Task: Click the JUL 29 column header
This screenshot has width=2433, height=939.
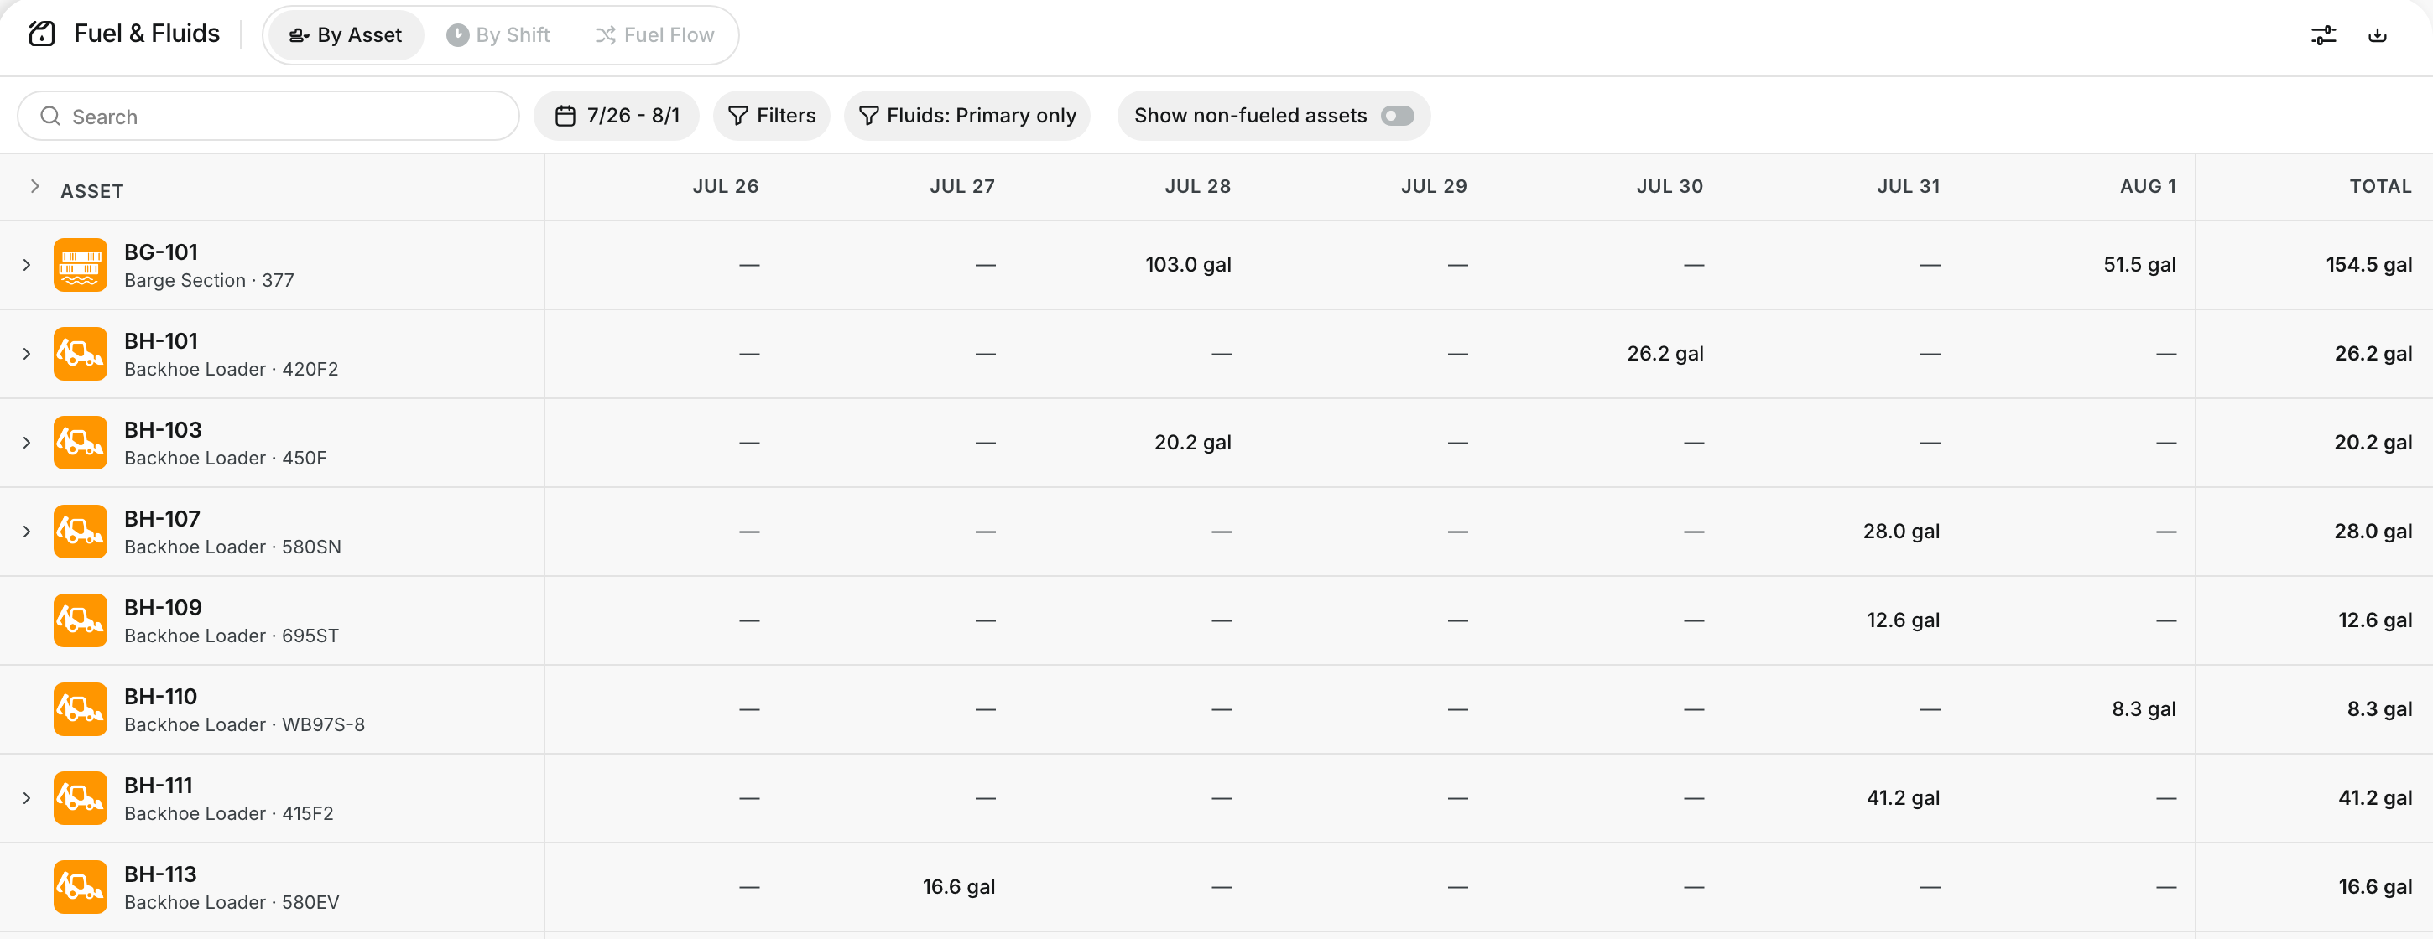Action: 1434,187
